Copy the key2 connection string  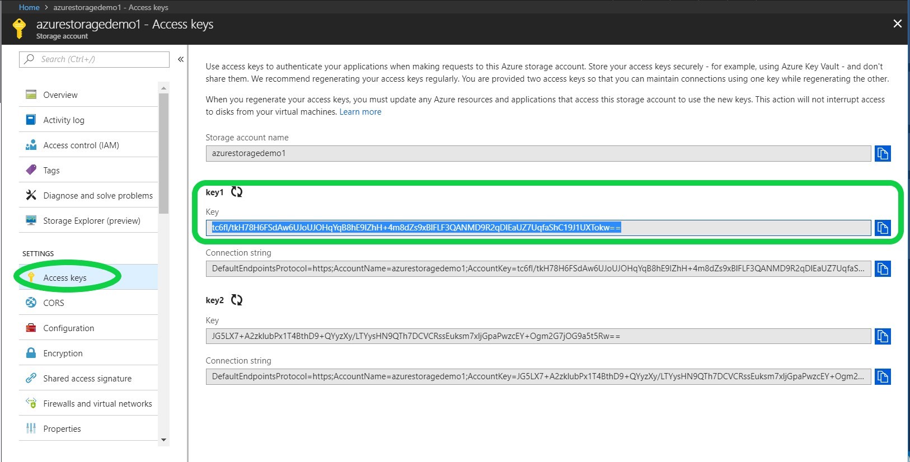[x=883, y=376]
